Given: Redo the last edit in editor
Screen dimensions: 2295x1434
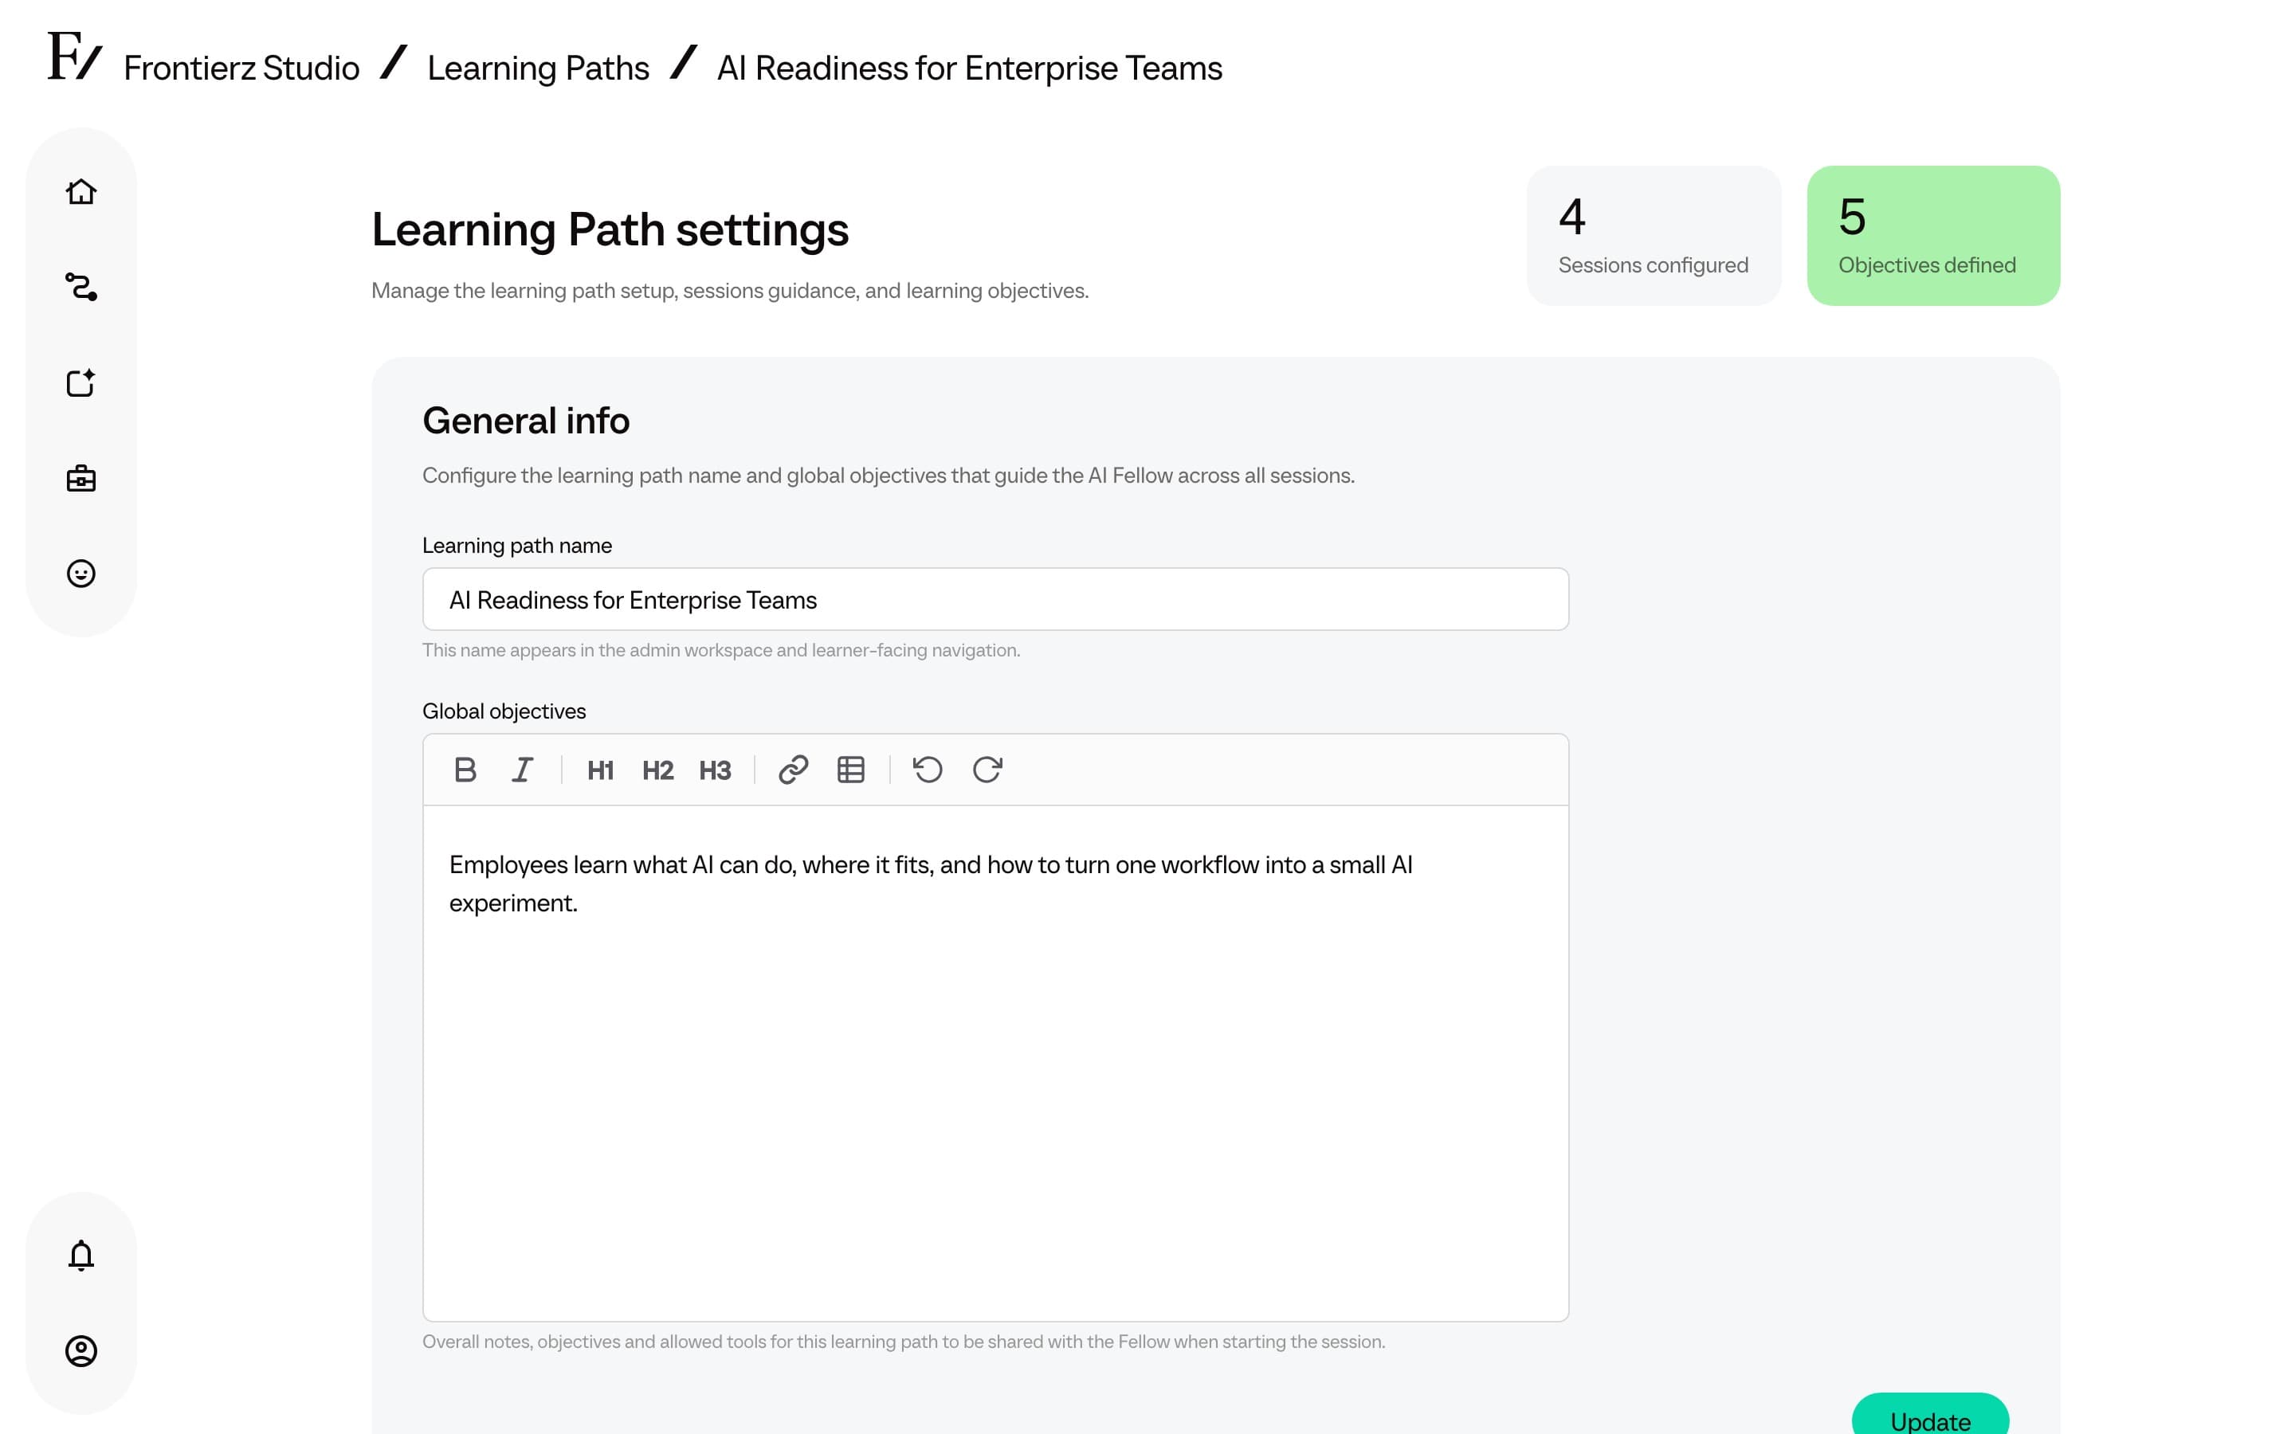Looking at the screenshot, I should [x=987, y=769].
